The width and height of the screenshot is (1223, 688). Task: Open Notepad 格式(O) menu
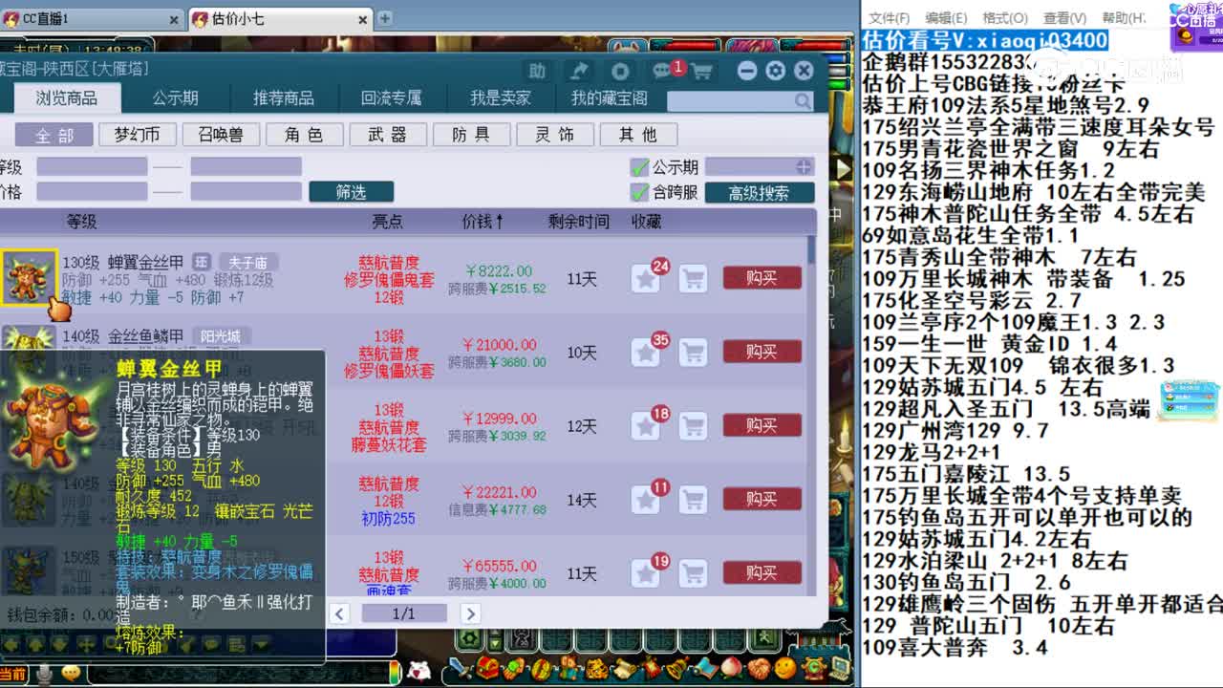pos(1005,18)
